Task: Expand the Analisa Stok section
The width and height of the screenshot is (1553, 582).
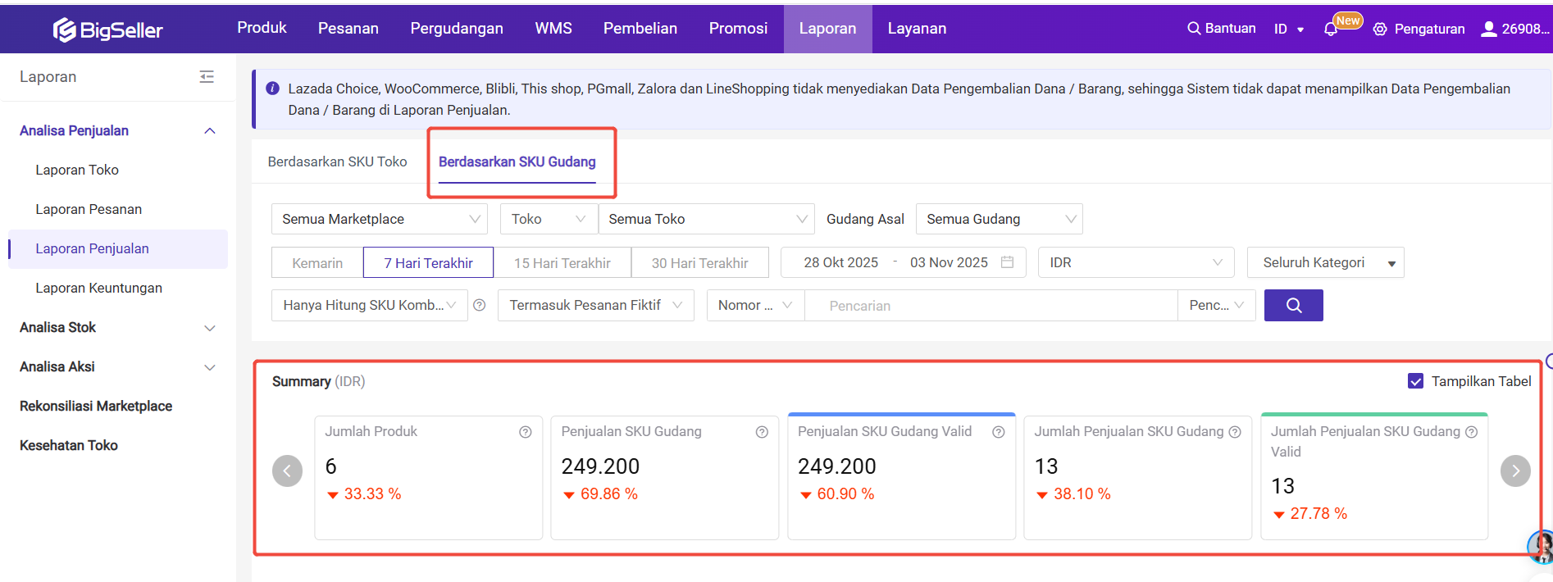Action: 115,327
